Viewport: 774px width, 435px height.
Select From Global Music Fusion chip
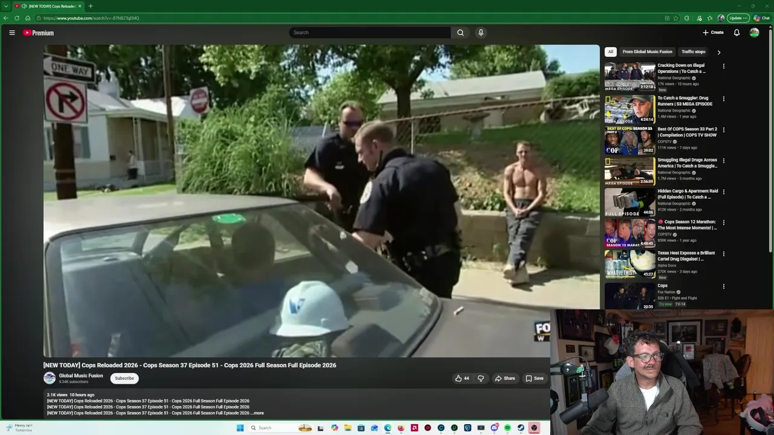pos(647,52)
